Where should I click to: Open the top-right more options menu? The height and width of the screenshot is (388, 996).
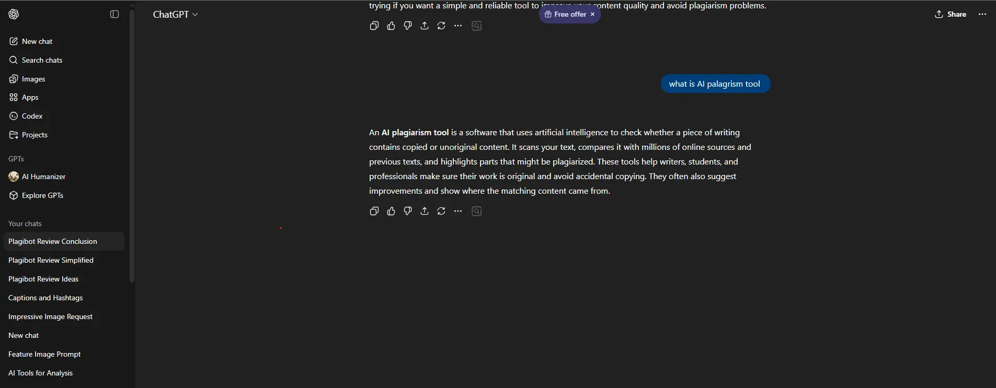pyautogui.click(x=982, y=14)
